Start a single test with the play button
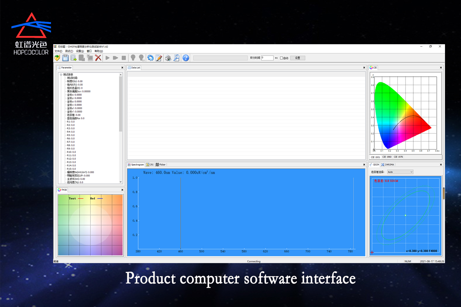Screen dimensions: 461x307 [x=108, y=58]
